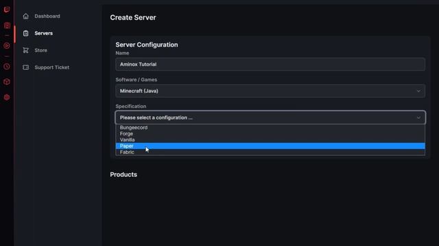
Task: Click the red play-circle icon in the left rail
Action: (7, 46)
